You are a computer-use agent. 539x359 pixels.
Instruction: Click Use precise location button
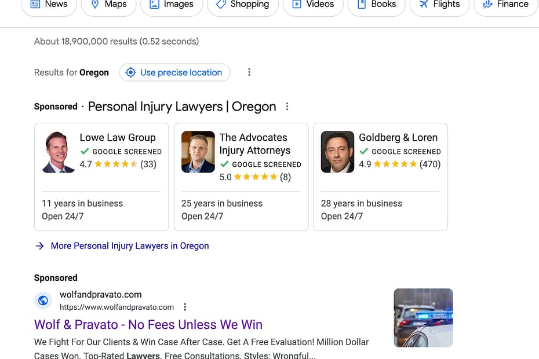[x=174, y=72]
